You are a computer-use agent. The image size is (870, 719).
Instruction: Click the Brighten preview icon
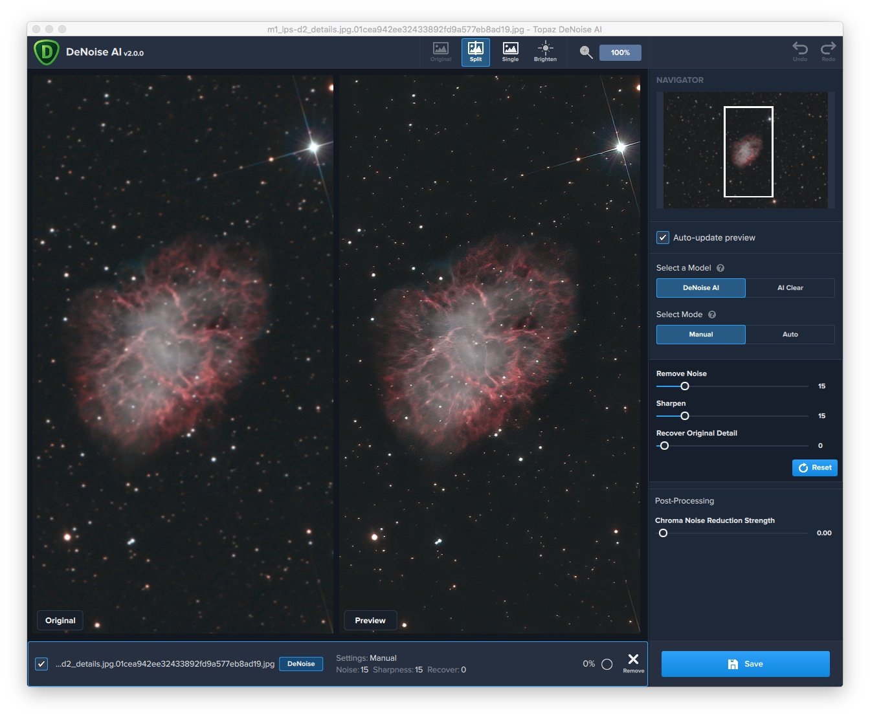(x=545, y=52)
